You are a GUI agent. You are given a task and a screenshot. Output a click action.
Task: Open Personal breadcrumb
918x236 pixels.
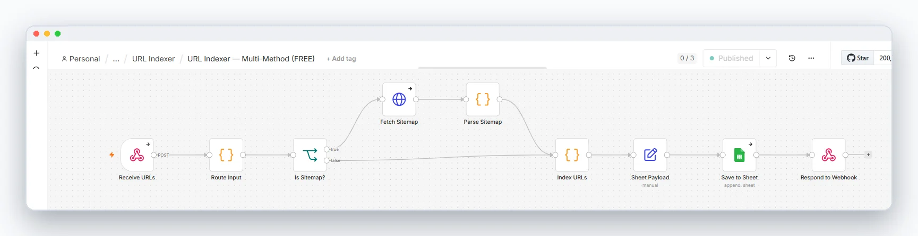(81, 59)
